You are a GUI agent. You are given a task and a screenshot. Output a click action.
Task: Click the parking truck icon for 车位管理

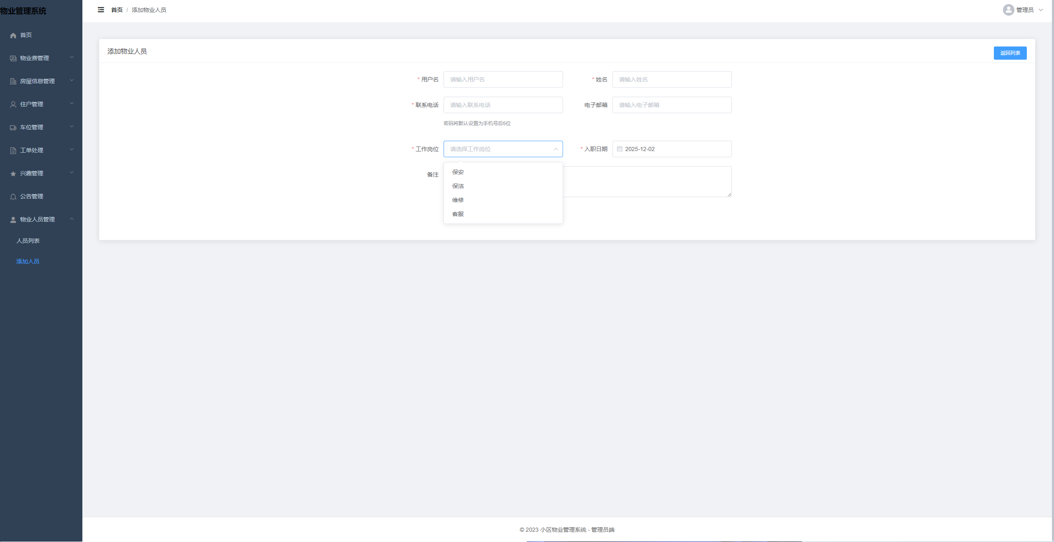coord(13,128)
